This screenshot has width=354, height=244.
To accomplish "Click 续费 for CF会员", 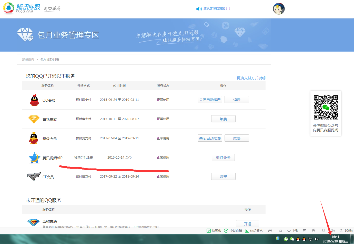I will (223, 176).
